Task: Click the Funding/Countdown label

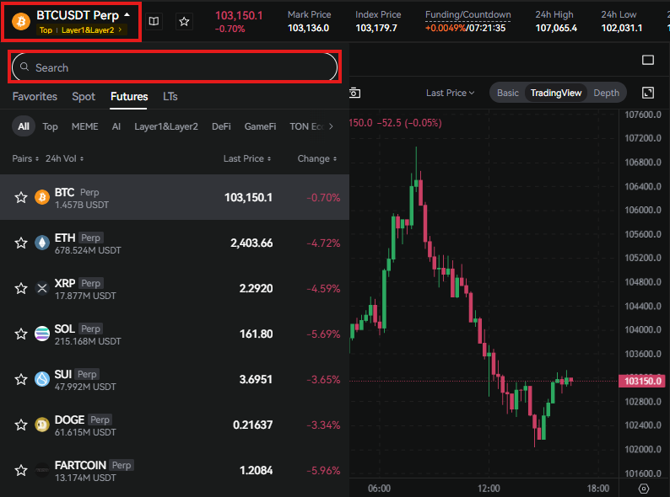Action: click(467, 14)
